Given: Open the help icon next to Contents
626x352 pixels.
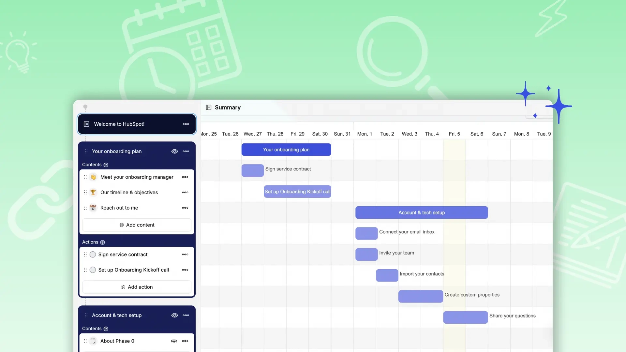Looking at the screenshot, I should (x=106, y=165).
